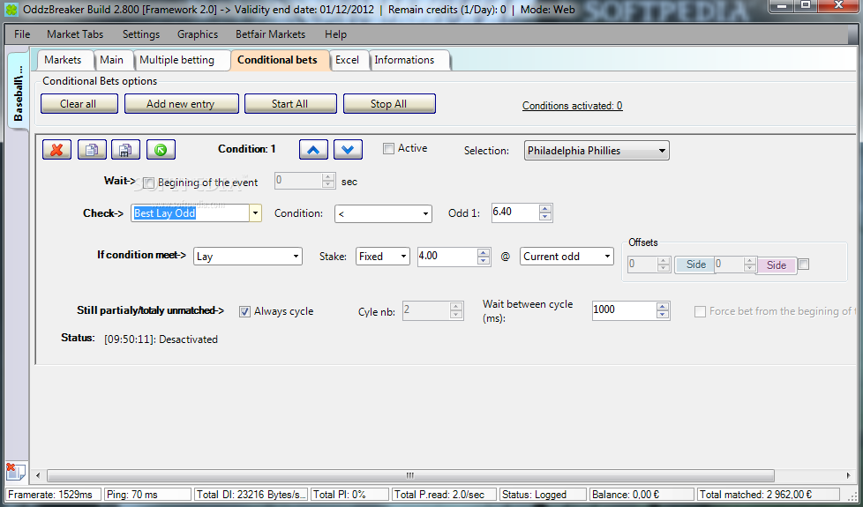Image resolution: width=863 pixels, height=507 pixels.
Task: Click the Balance status bar entry
Action: point(642,495)
